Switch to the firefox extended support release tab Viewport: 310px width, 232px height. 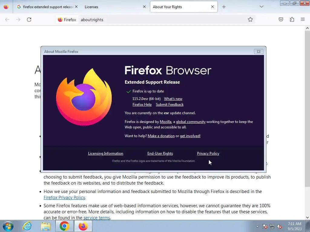pyautogui.click(x=48, y=7)
